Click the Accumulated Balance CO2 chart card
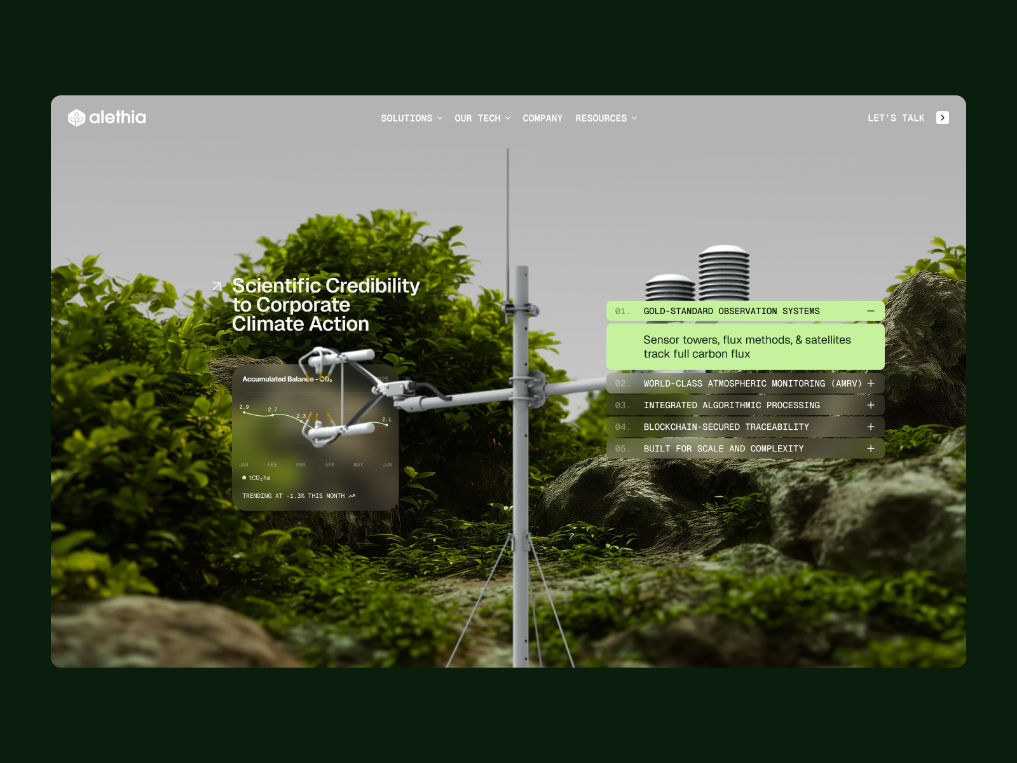This screenshot has width=1017, height=763. coord(316,437)
